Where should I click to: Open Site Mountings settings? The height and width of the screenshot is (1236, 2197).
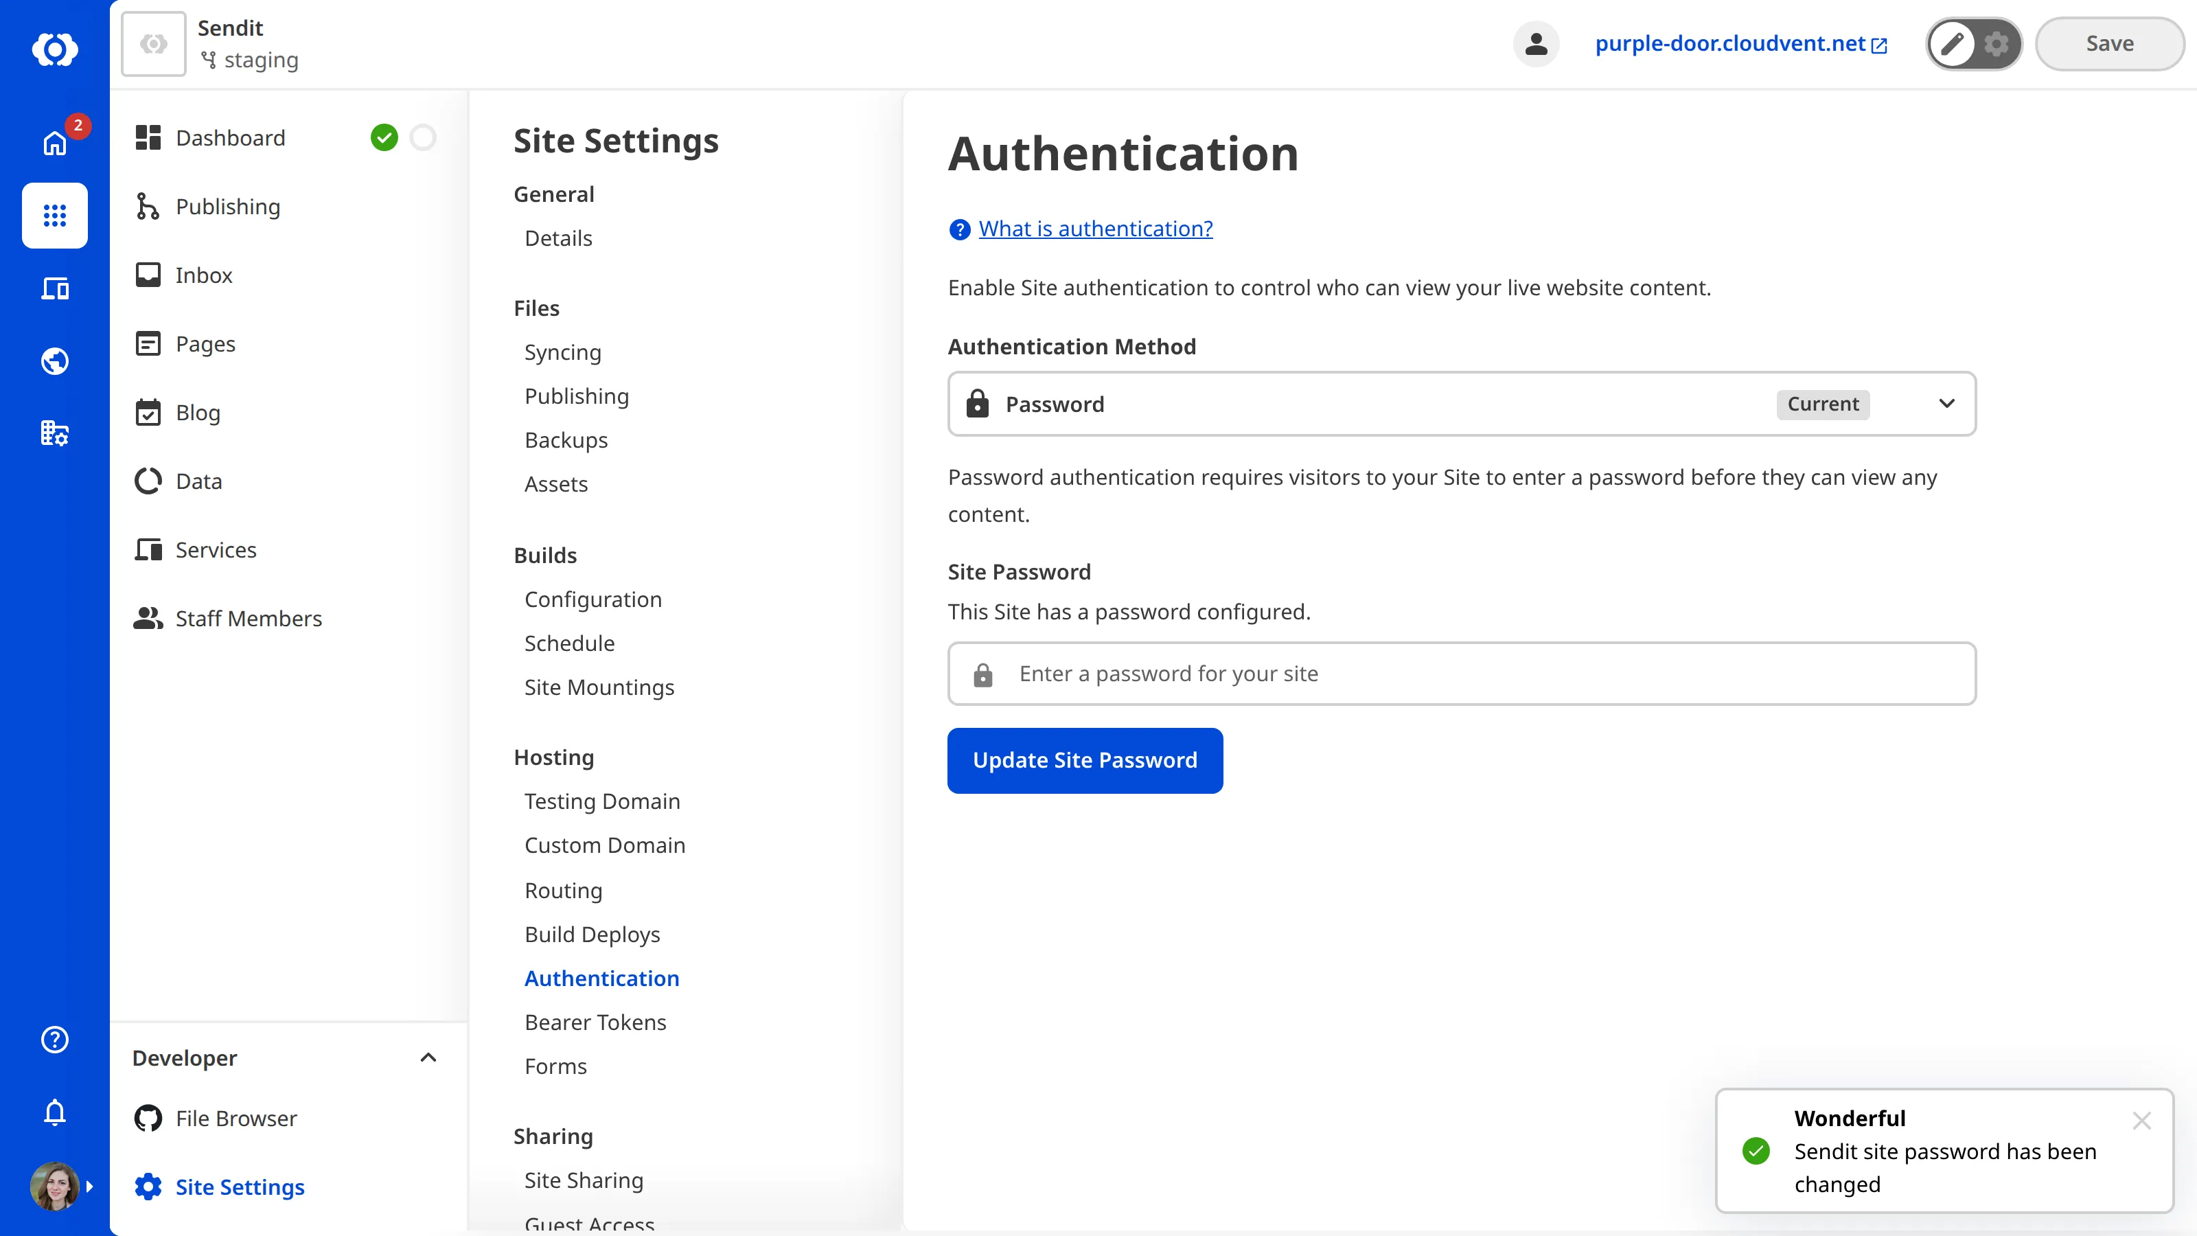[x=599, y=687]
